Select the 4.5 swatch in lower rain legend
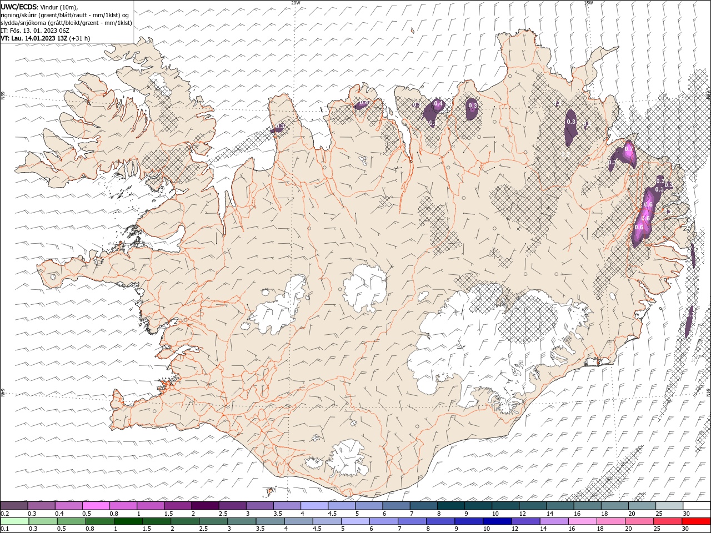 [x=327, y=521]
